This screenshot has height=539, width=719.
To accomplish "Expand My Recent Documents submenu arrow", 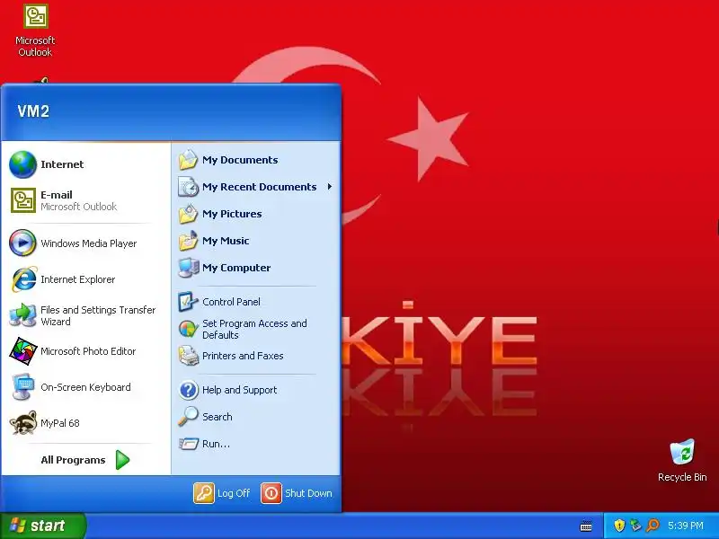I will click(330, 187).
